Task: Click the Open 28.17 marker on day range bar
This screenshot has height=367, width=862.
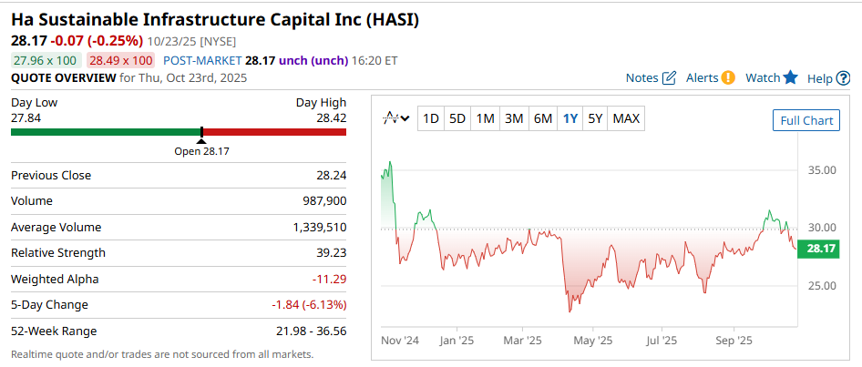Action: (201, 134)
